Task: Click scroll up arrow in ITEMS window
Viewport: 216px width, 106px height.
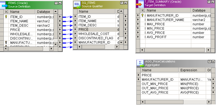Action: [x=55, y=12]
